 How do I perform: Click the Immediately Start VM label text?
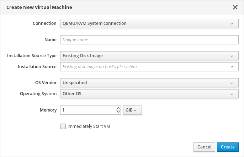89,126
